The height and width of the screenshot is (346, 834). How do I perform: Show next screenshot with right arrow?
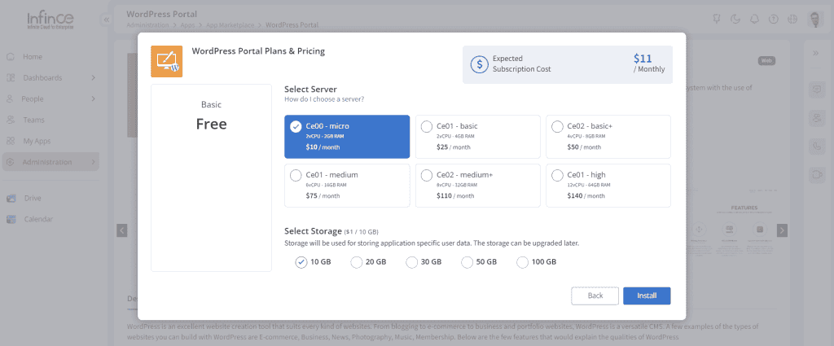point(782,230)
